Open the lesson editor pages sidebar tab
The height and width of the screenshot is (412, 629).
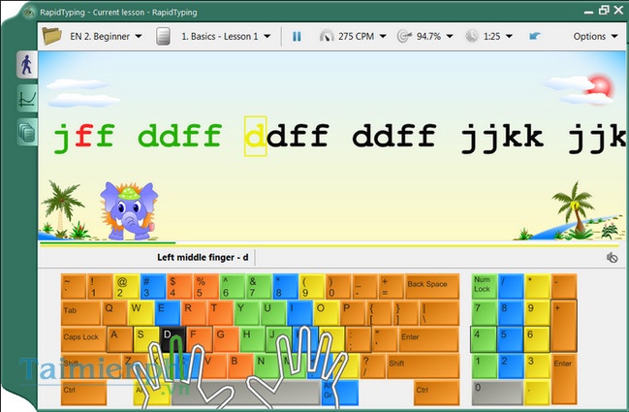point(27,132)
